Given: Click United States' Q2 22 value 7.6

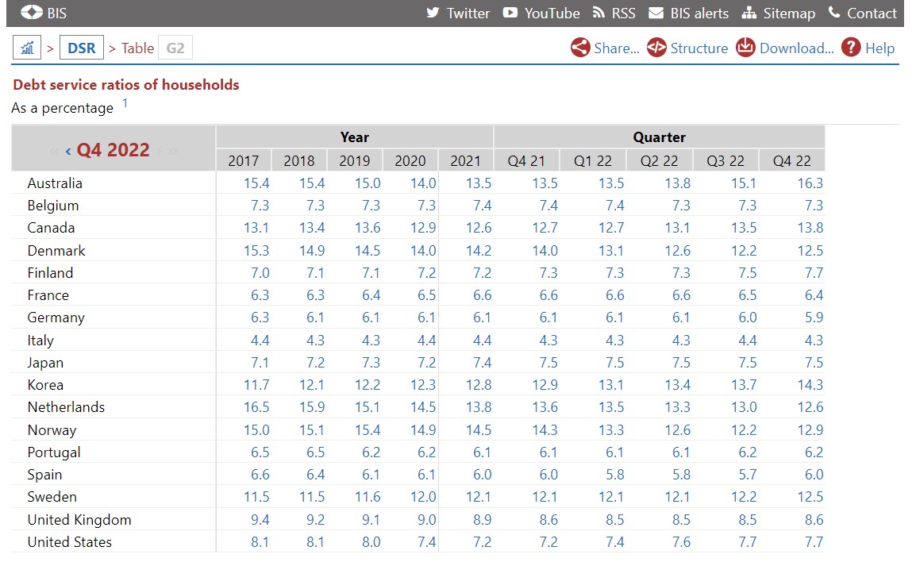Looking at the screenshot, I should click(x=677, y=542).
